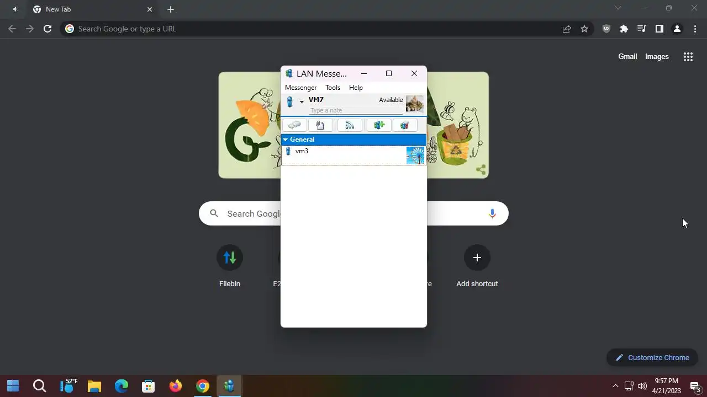Open the volume speaker in system tray
707x397 pixels.
tap(642, 386)
